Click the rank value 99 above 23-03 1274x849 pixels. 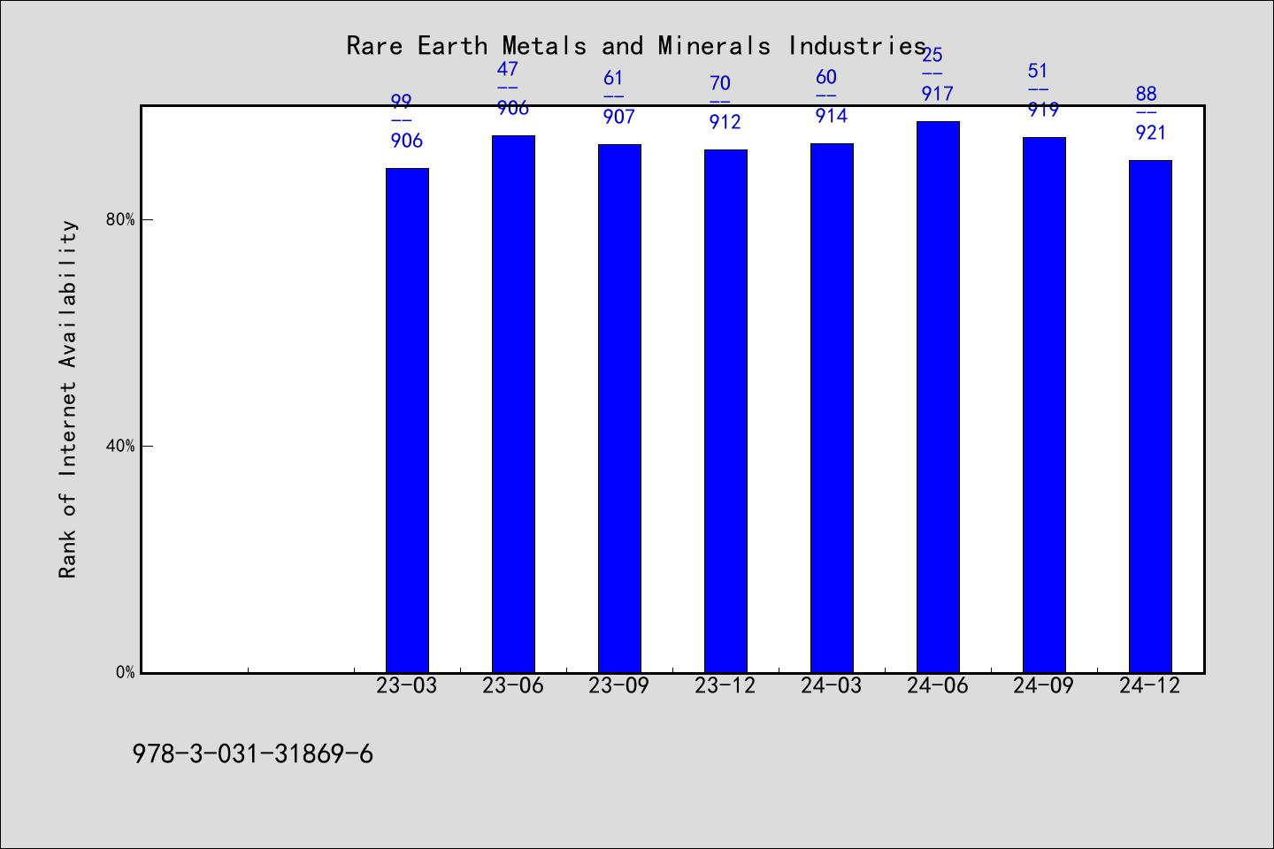point(401,102)
